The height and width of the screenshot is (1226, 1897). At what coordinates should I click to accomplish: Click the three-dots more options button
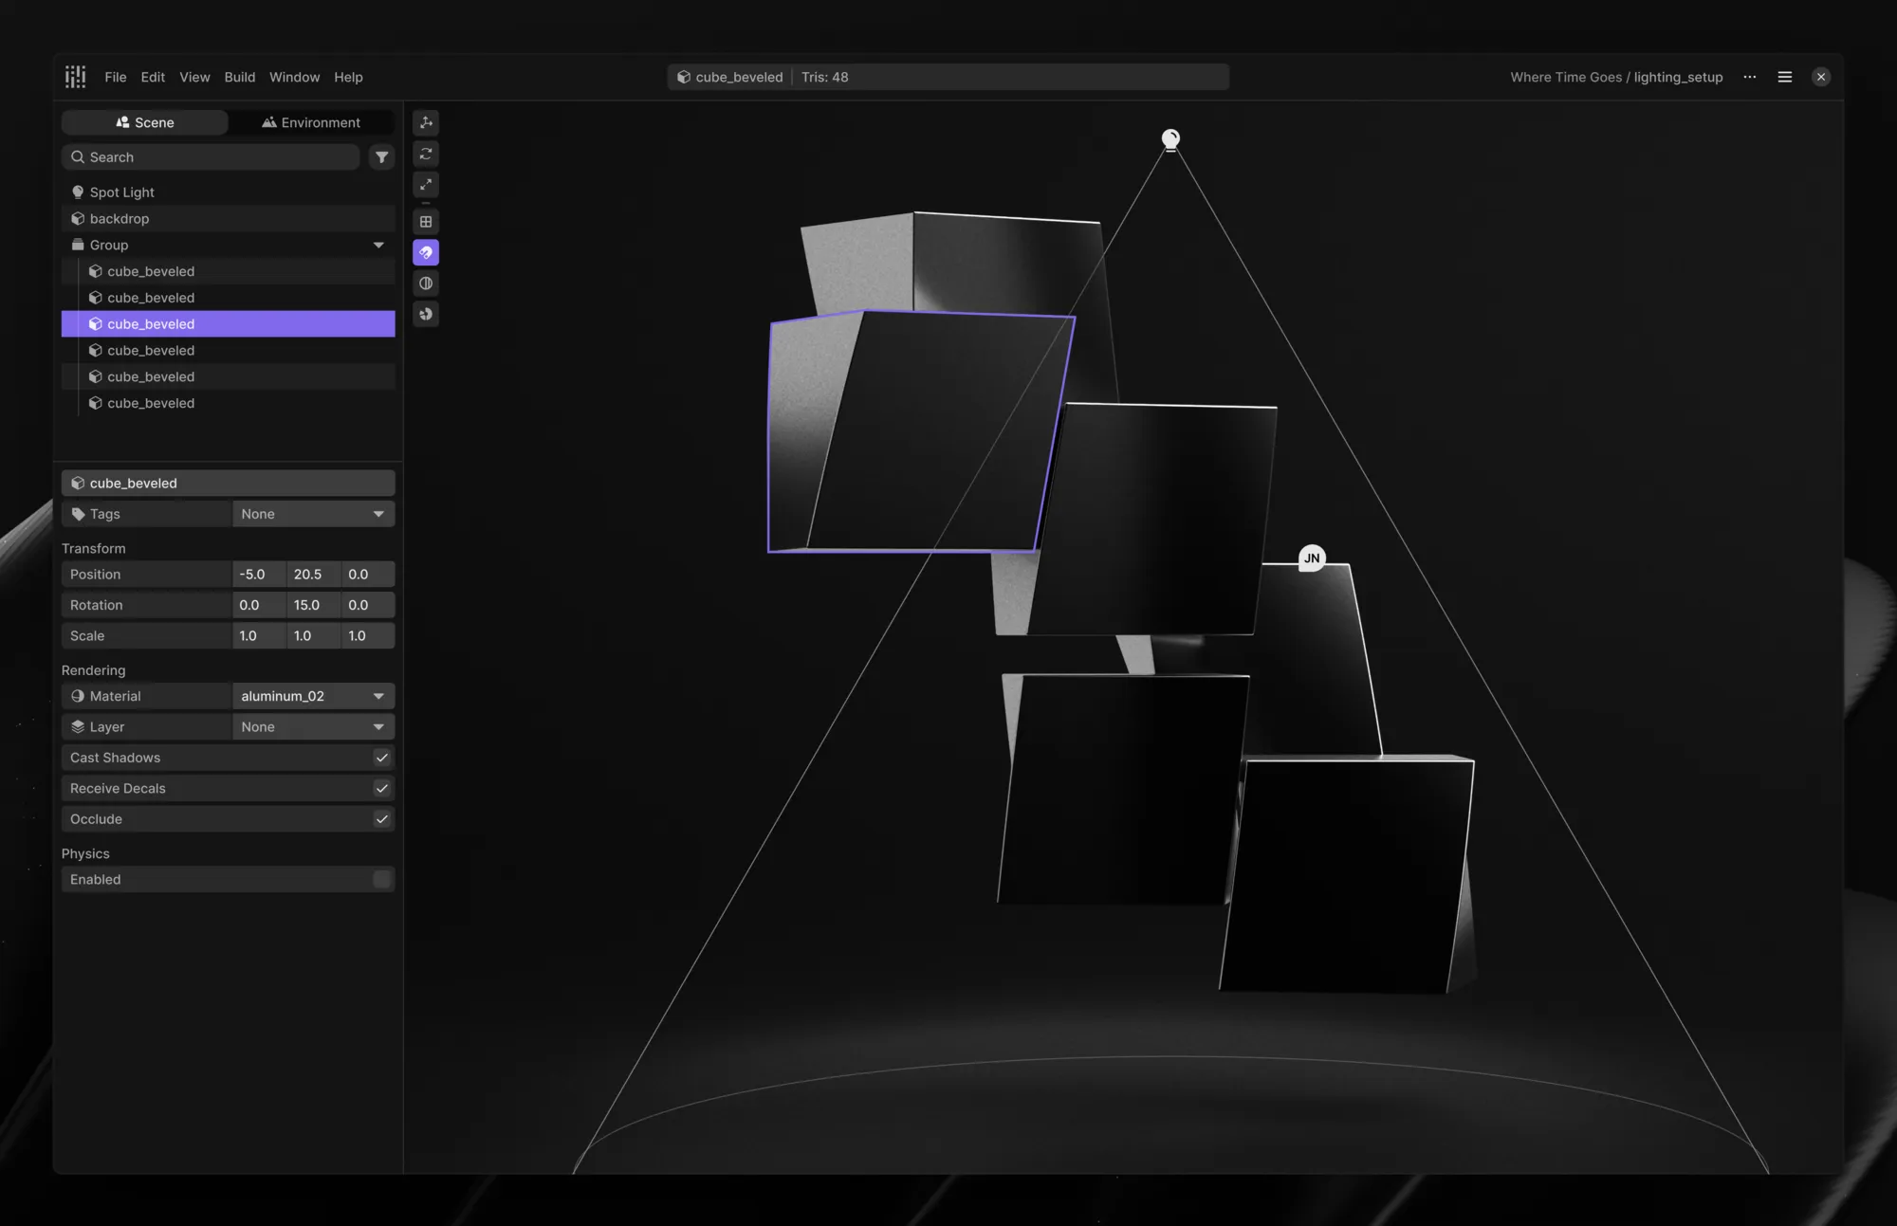(x=1749, y=77)
